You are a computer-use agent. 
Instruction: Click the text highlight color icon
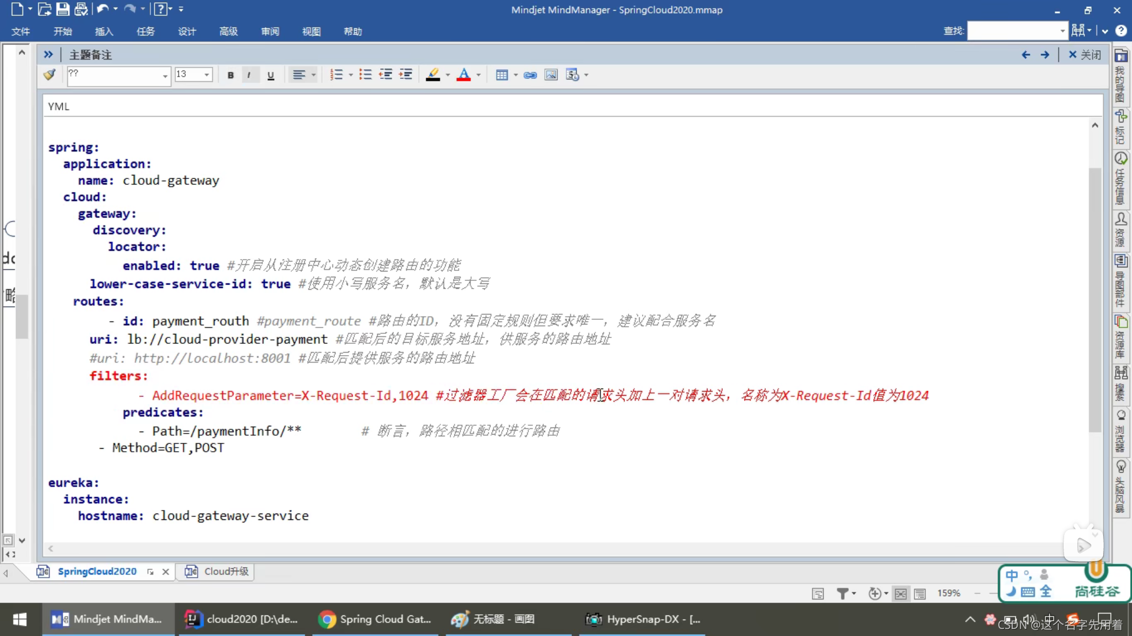coord(432,75)
